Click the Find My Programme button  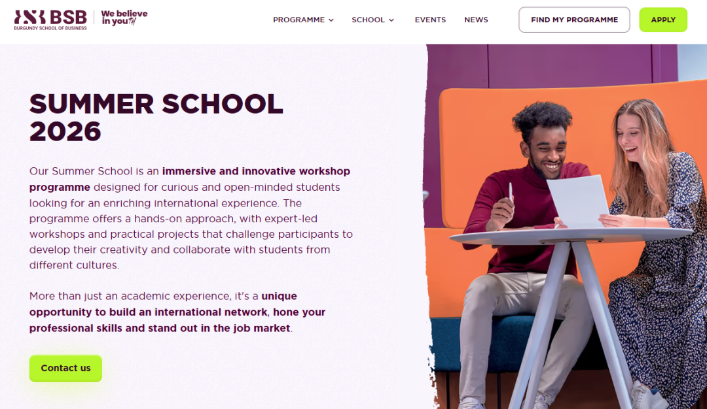[x=574, y=20]
